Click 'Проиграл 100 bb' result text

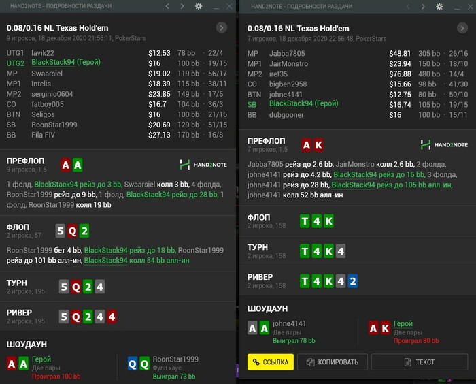[56, 377]
